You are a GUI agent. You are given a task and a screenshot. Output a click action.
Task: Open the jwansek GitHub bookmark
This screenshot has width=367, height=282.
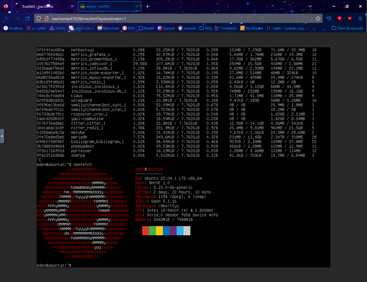pyautogui.click(x=187, y=28)
